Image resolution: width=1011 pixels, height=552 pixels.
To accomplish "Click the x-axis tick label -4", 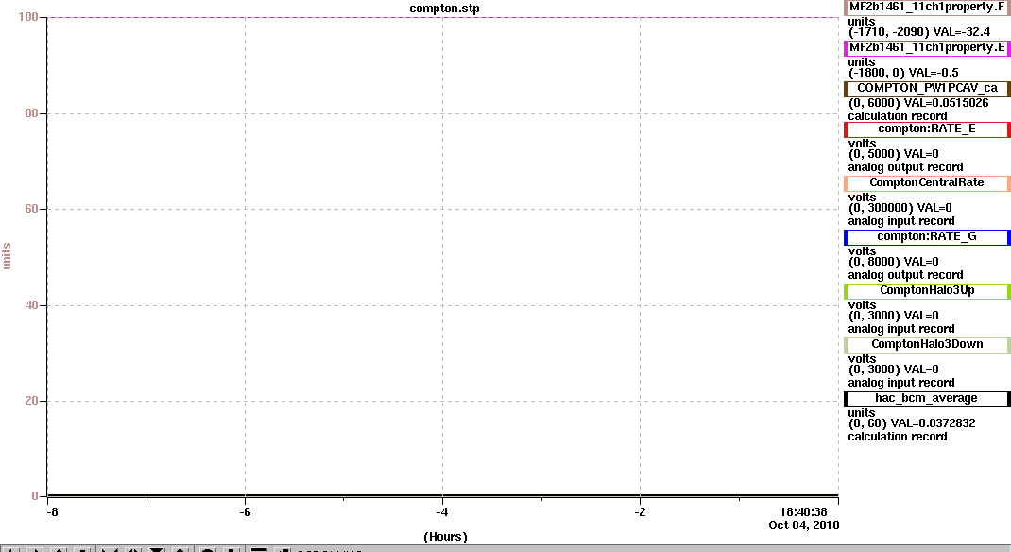I will [441, 512].
